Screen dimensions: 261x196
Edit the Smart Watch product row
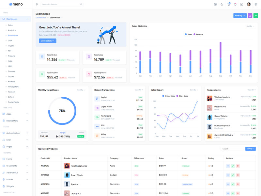tap(233, 175)
